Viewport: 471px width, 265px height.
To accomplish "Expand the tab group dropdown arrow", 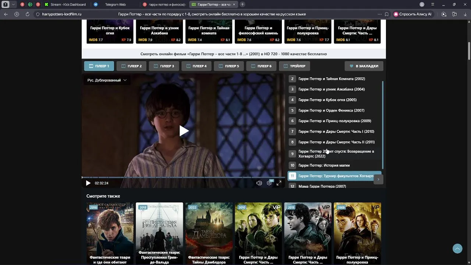I will pos(13,4).
